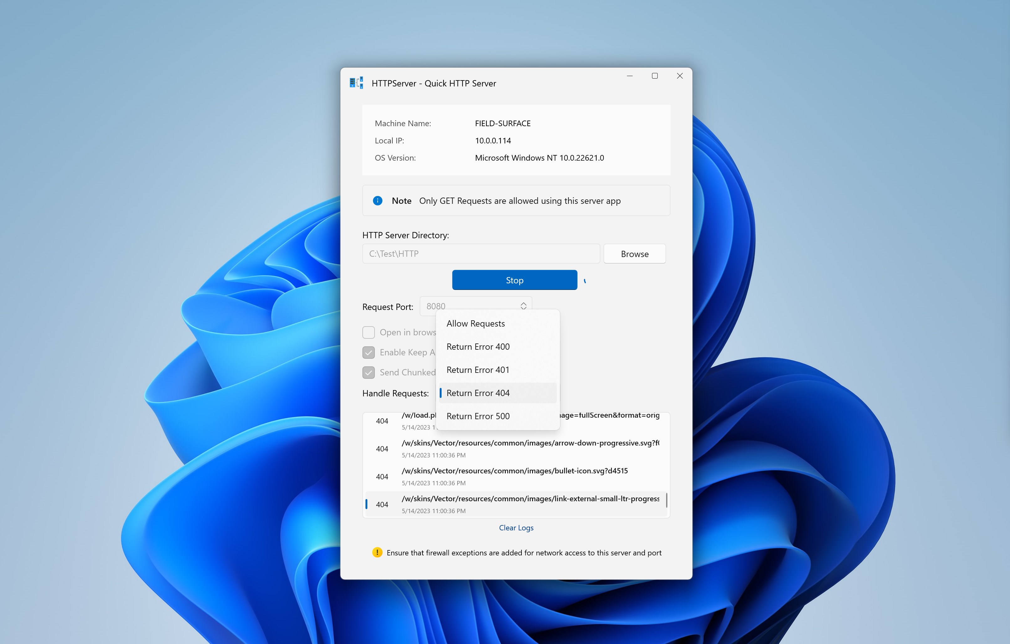Viewport: 1010px width, 644px height.
Task: Click the Clear Logs link
Action: [x=516, y=528]
